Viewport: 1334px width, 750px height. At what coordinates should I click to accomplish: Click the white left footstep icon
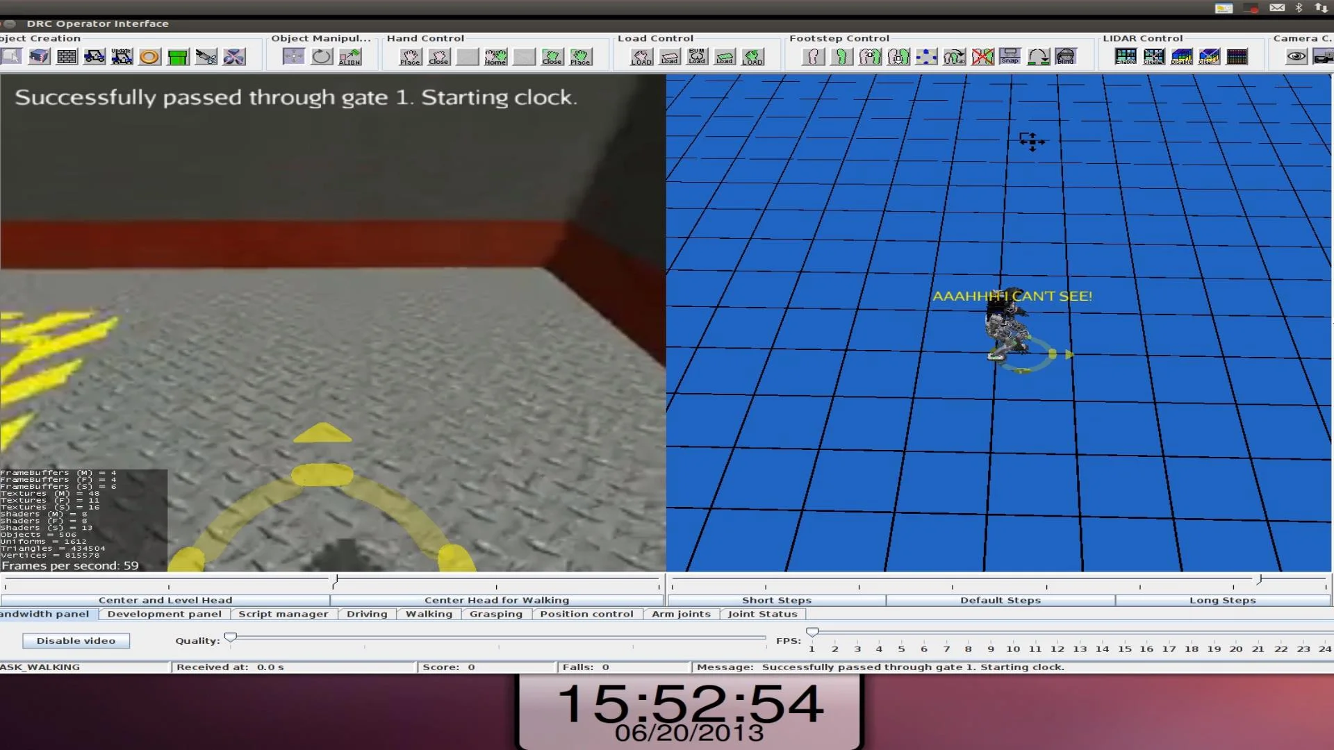coord(814,57)
